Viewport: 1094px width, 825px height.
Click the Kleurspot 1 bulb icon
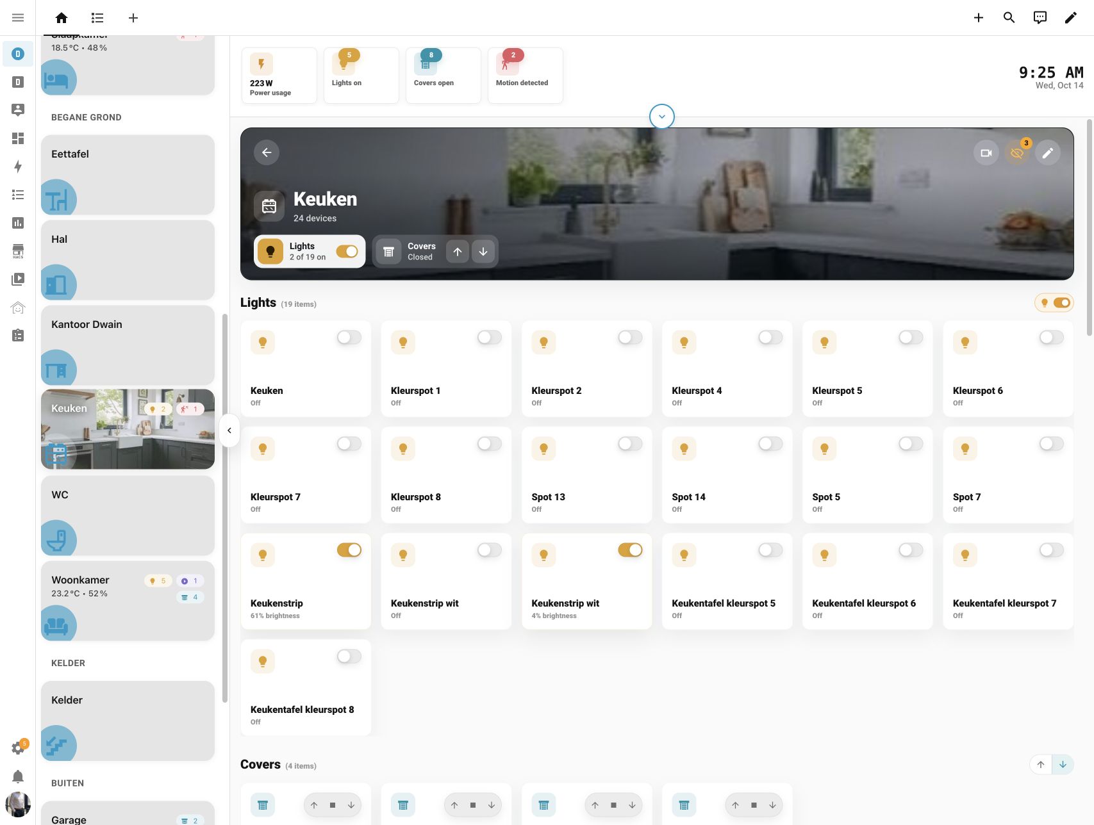pyautogui.click(x=403, y=343)
